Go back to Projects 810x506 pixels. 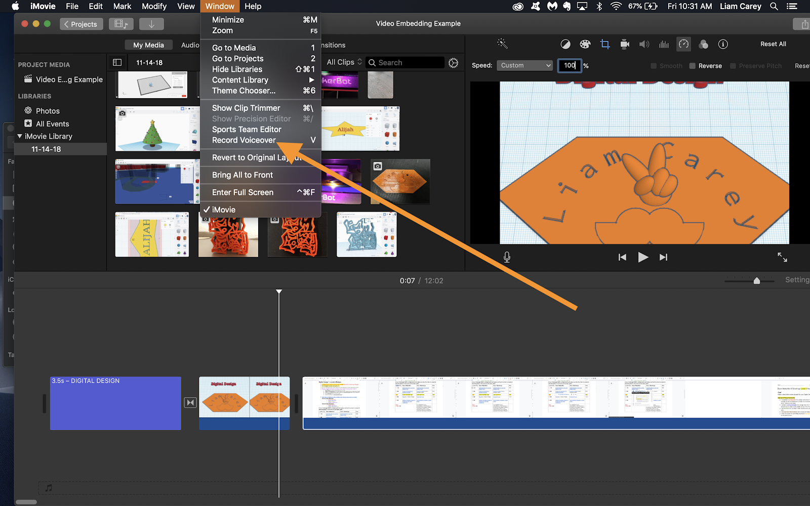point(81,24)
